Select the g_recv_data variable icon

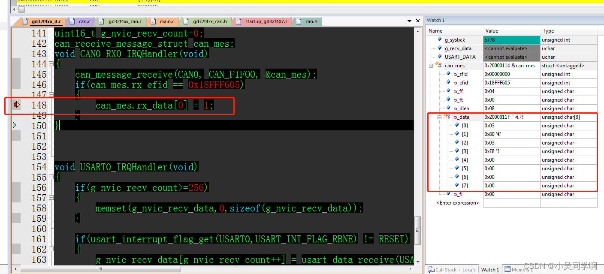[440, 48]
